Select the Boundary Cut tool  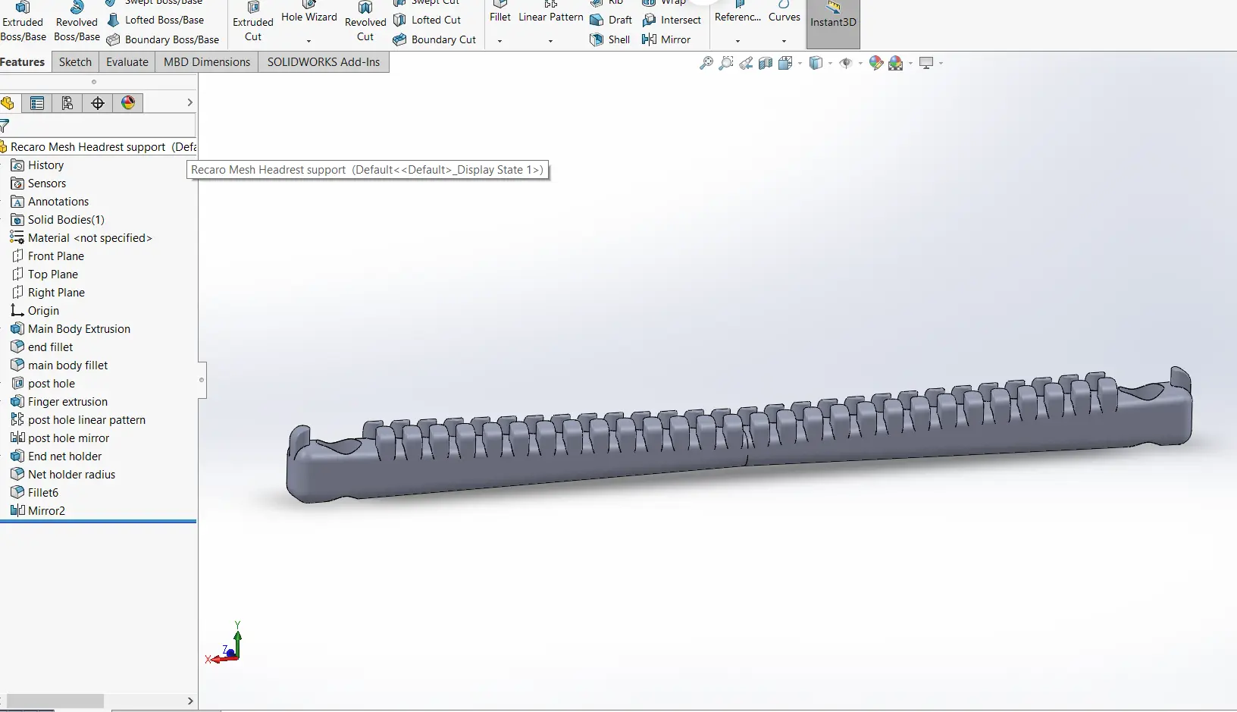(434, 39)
